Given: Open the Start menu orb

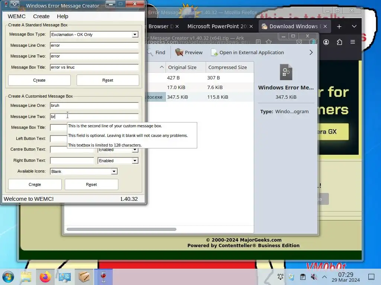Looking at the screenshot, I should [x=8, y=277].
